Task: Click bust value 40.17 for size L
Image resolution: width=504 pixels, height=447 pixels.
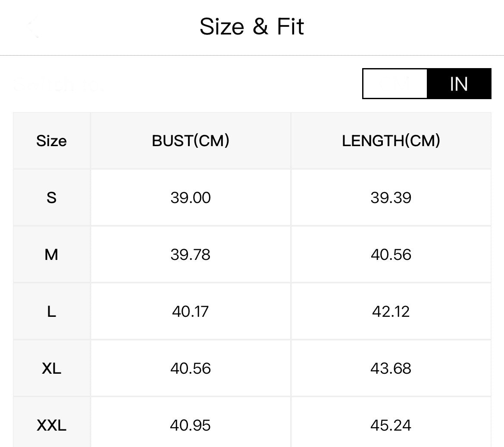Action: coord(191,312)
